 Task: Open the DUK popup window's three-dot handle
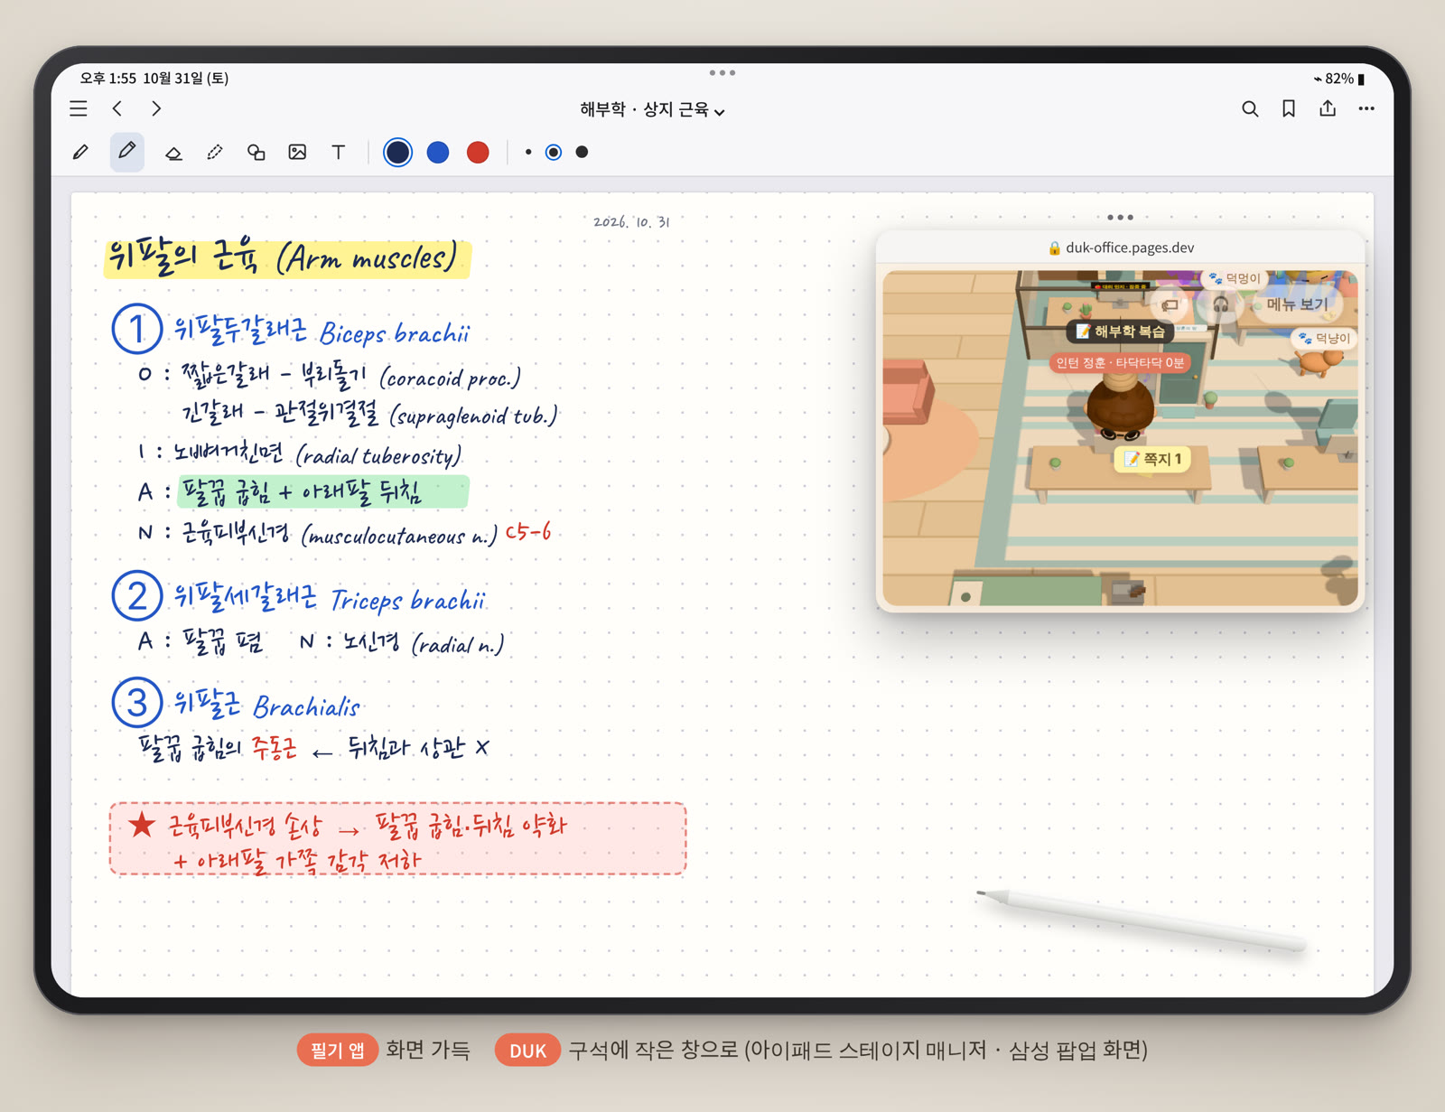(x=1120, y=218)
